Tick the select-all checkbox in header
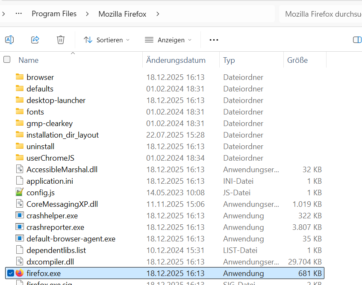This screenshot has height=285, width=362. (x=7, y=60)
